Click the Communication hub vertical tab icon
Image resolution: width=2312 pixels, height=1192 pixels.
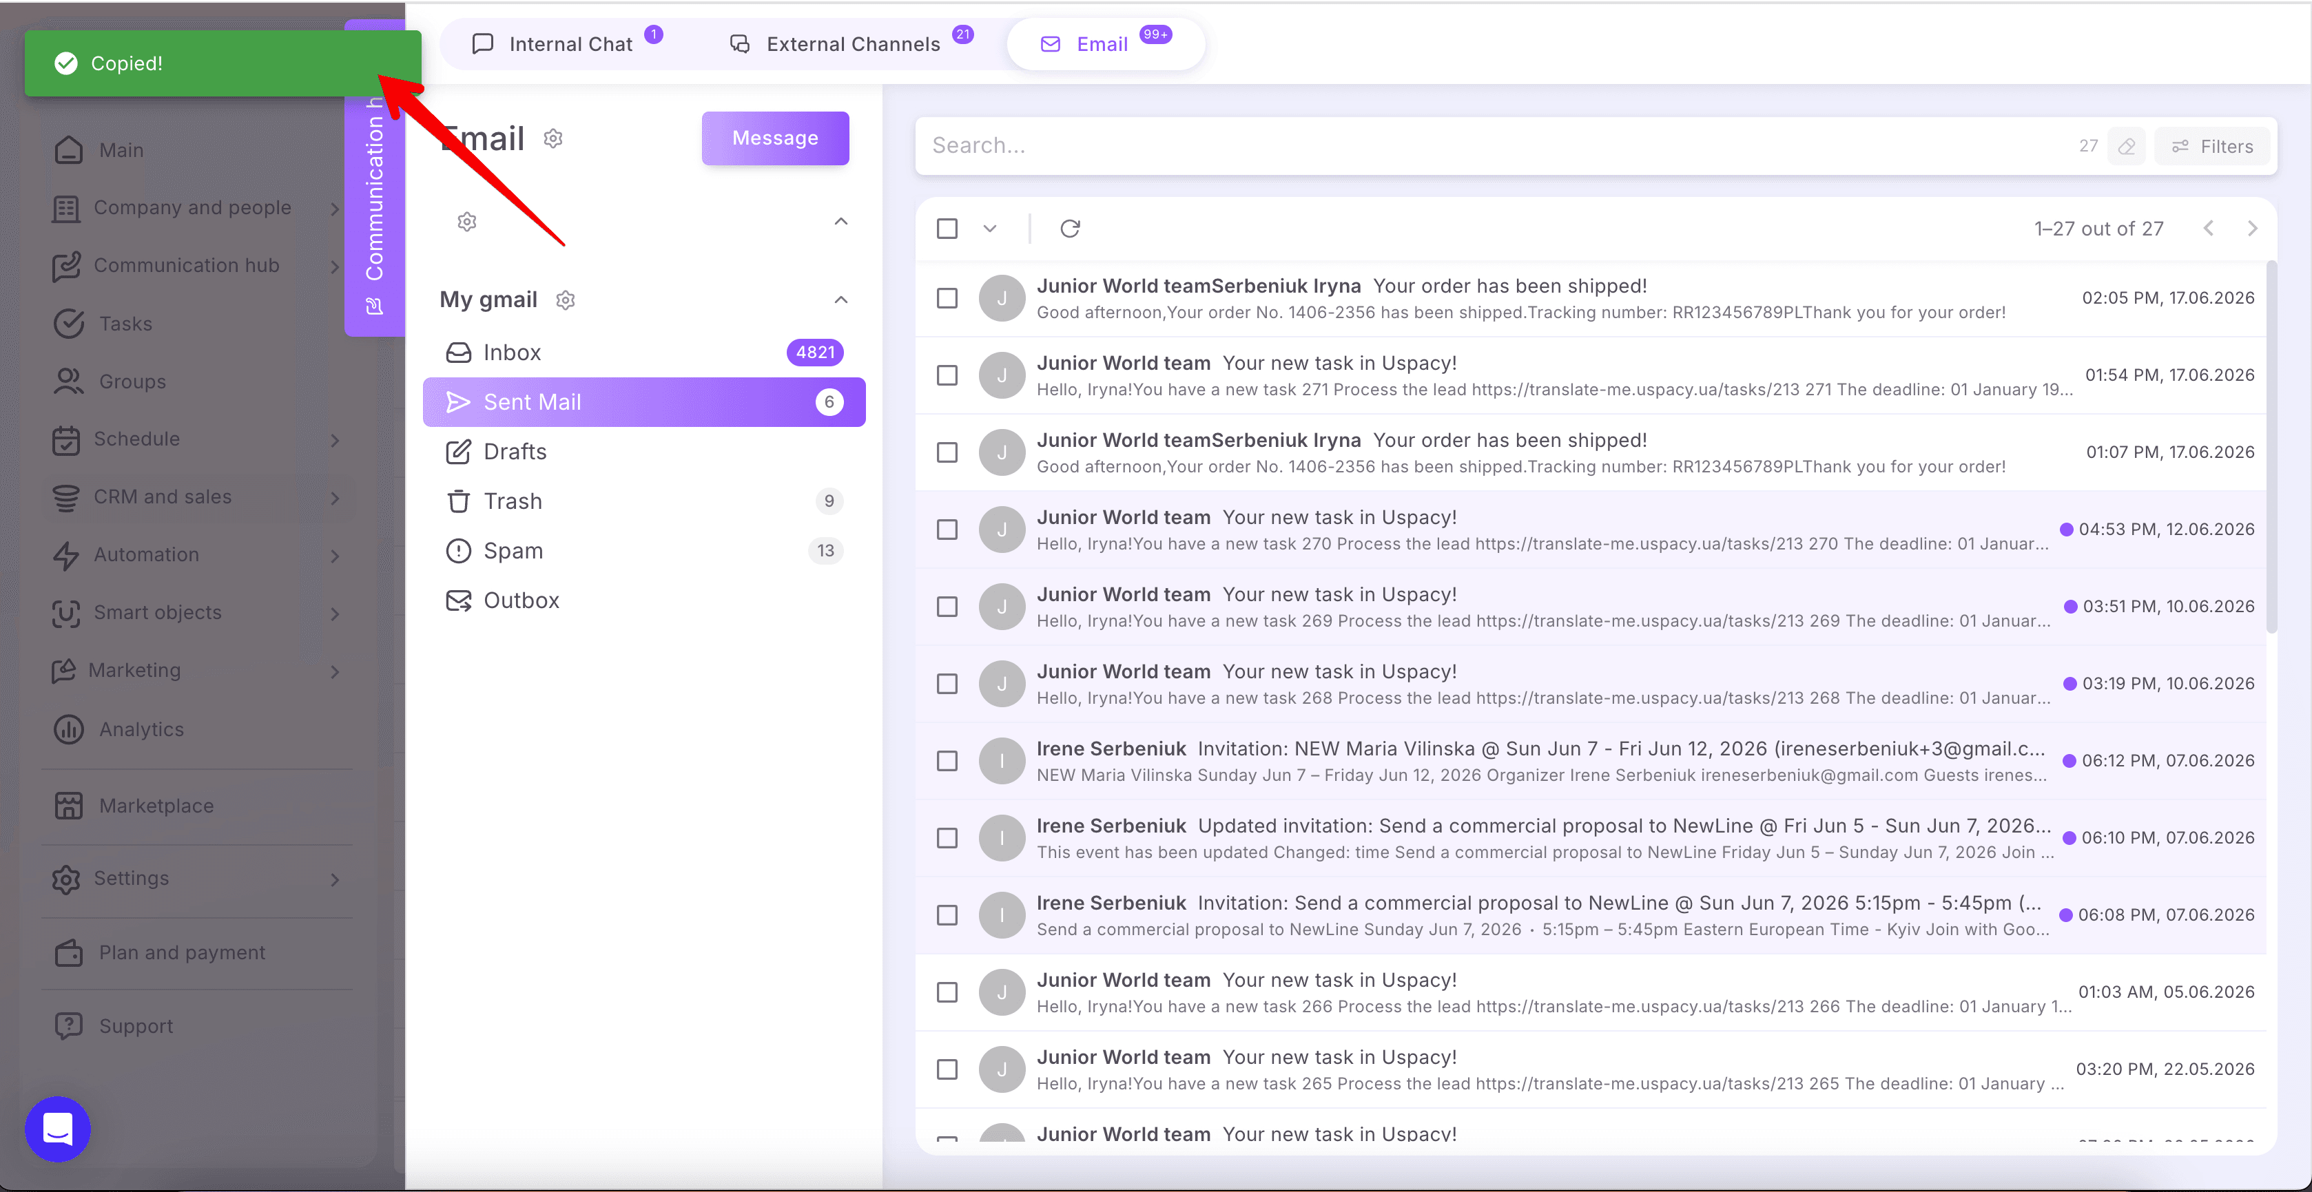point(374,306)
